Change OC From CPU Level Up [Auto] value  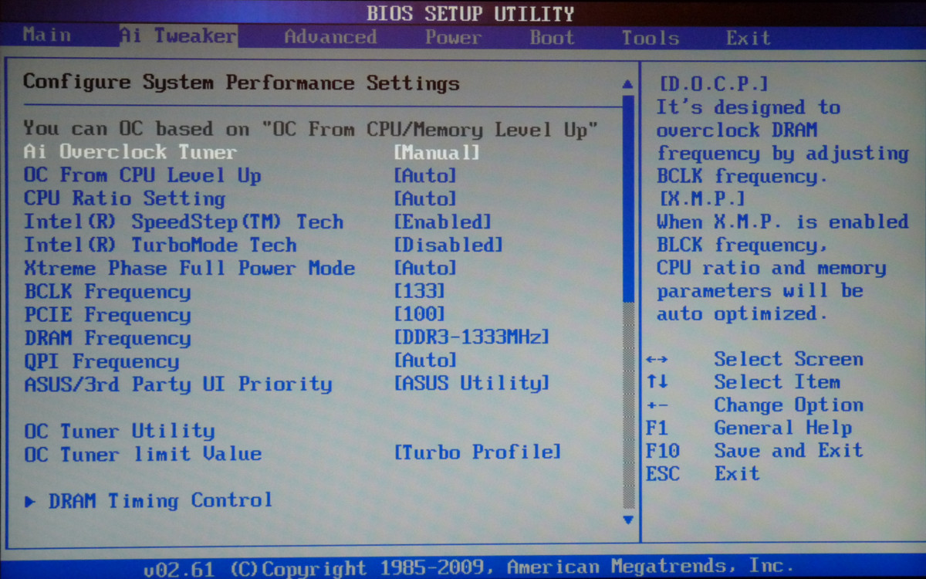tap(425, 176)
